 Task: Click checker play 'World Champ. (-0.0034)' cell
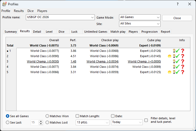pos(103,61)
